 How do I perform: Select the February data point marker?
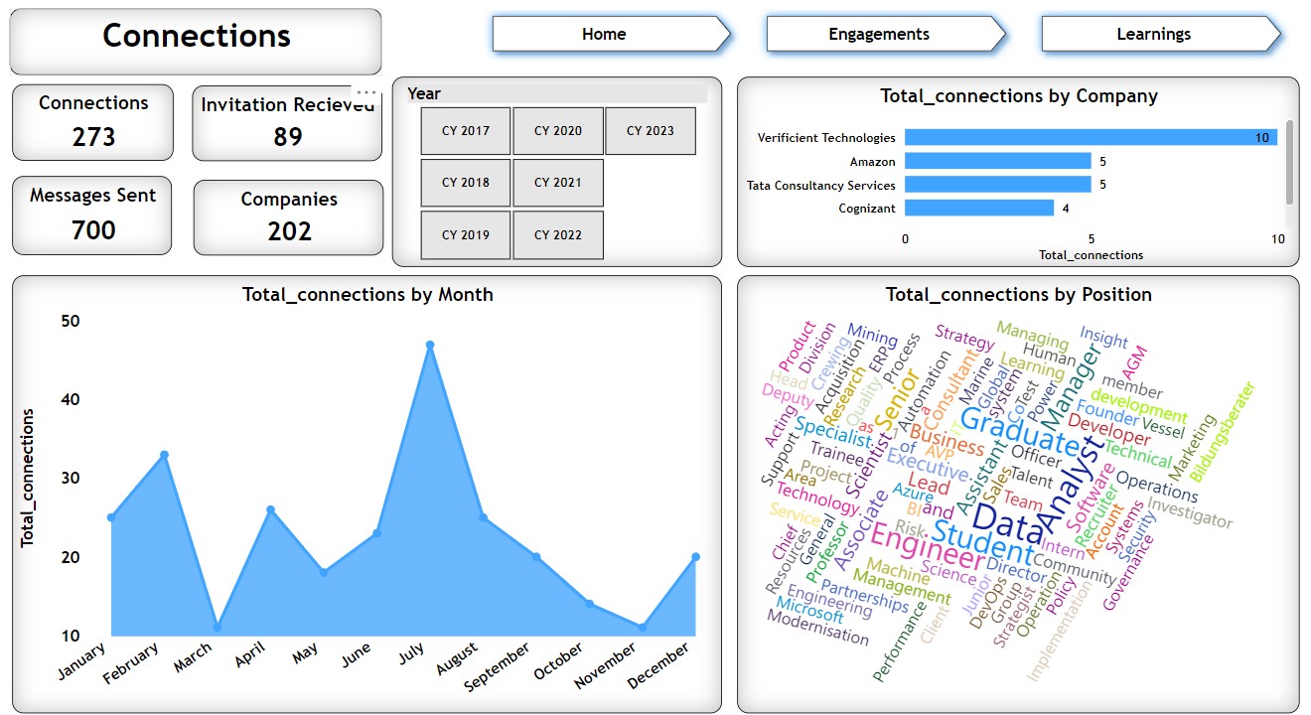coord(165,455)
